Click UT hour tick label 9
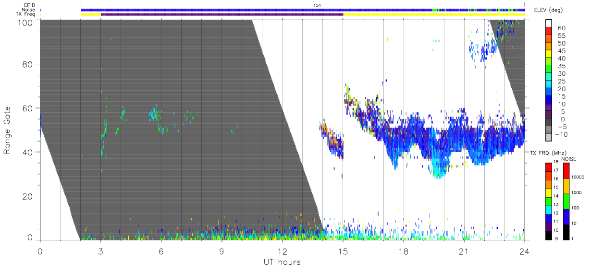The height and width of the screenshot is (272, 590). [x=221, y=251]
